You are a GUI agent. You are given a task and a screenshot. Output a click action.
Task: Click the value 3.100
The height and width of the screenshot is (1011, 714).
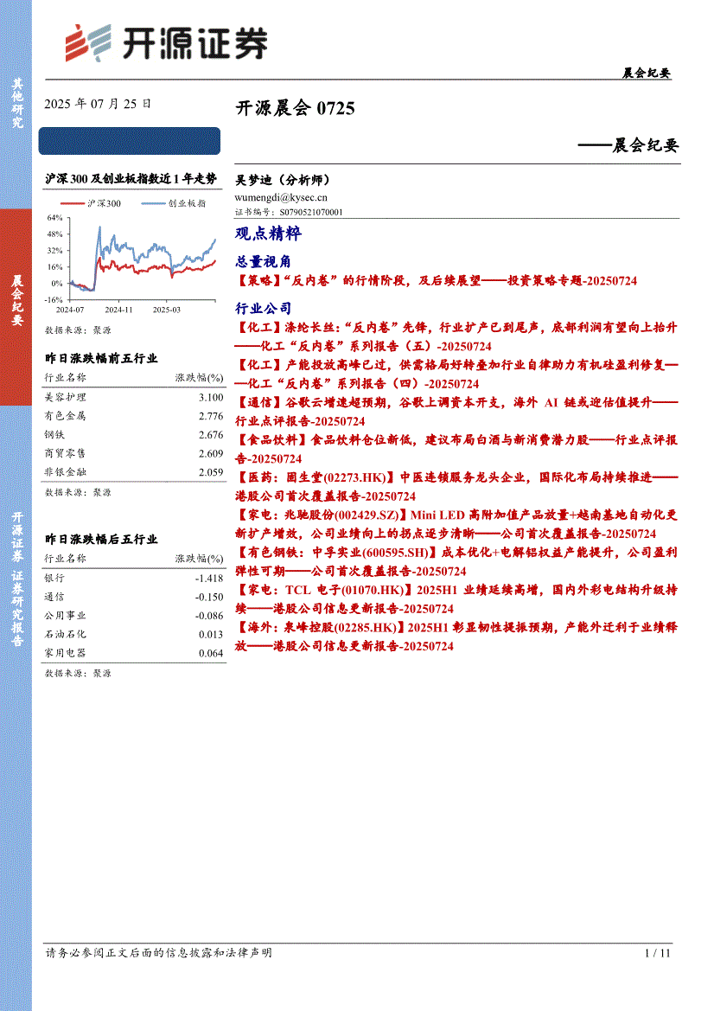[x=212, y=397]
